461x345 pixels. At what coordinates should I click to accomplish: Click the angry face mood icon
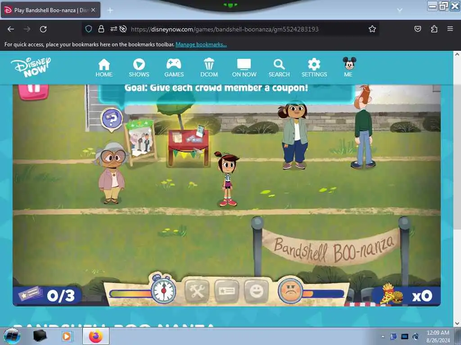(x=290, y=291)
